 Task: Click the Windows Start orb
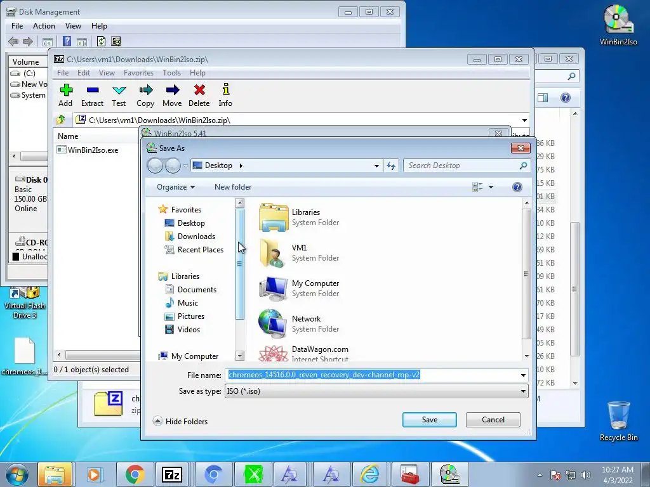coord(17,474)
